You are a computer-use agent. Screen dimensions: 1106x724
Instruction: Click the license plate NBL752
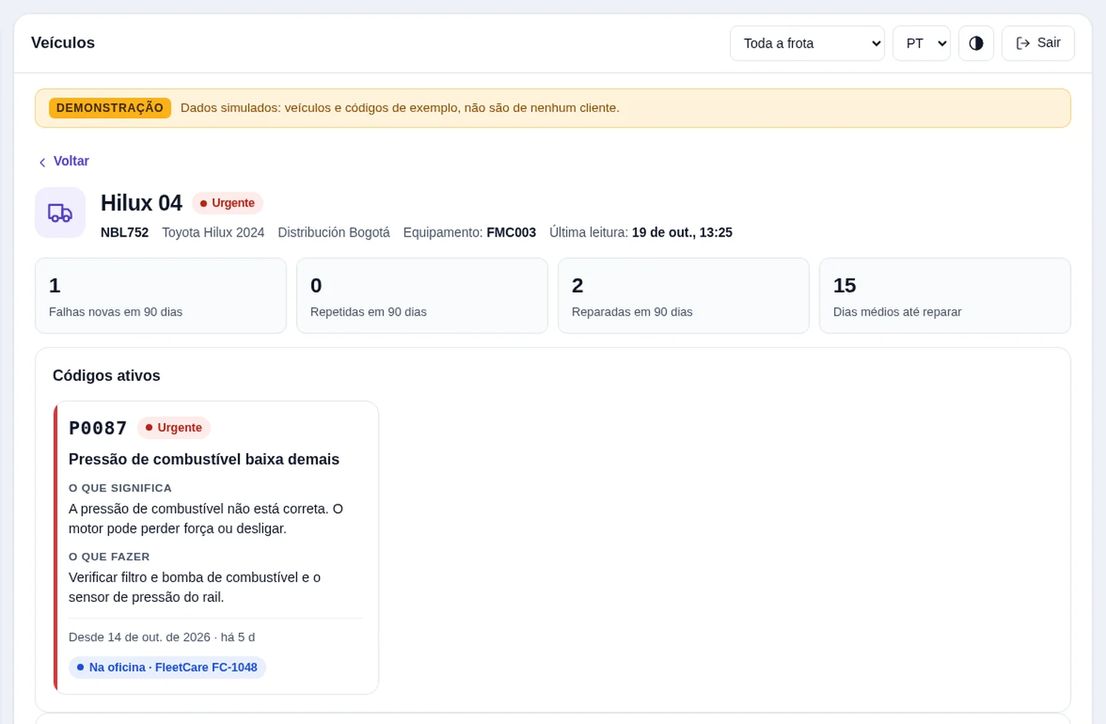(x=124, y=233)
